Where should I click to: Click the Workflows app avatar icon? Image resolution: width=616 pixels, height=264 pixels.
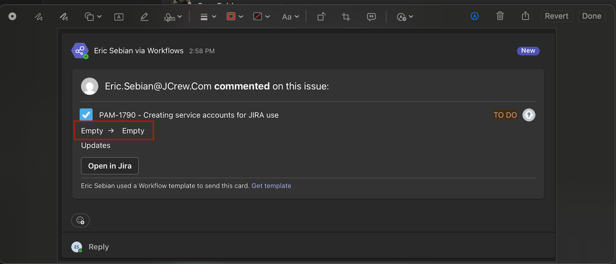(x=80, y=51)
